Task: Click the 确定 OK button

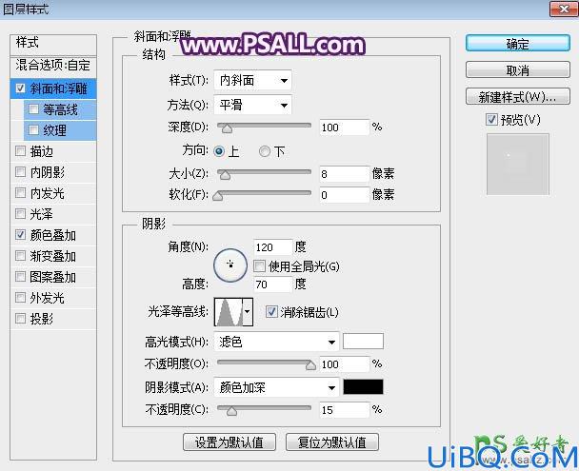Action: [518, 44]
